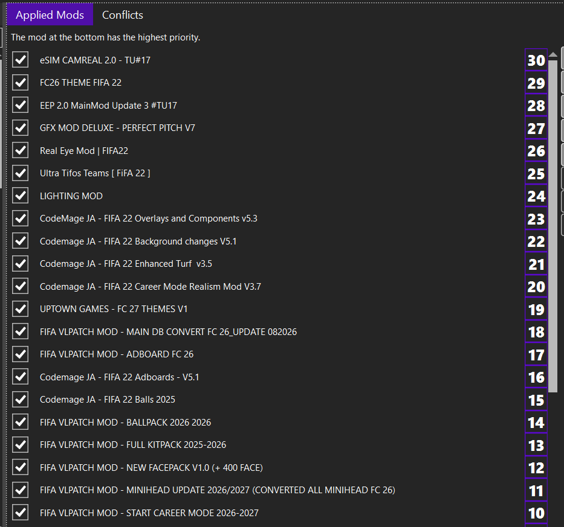
Task: Select FC26 THEME FIFA 22 mod name
Action: [x=80, y=83]
